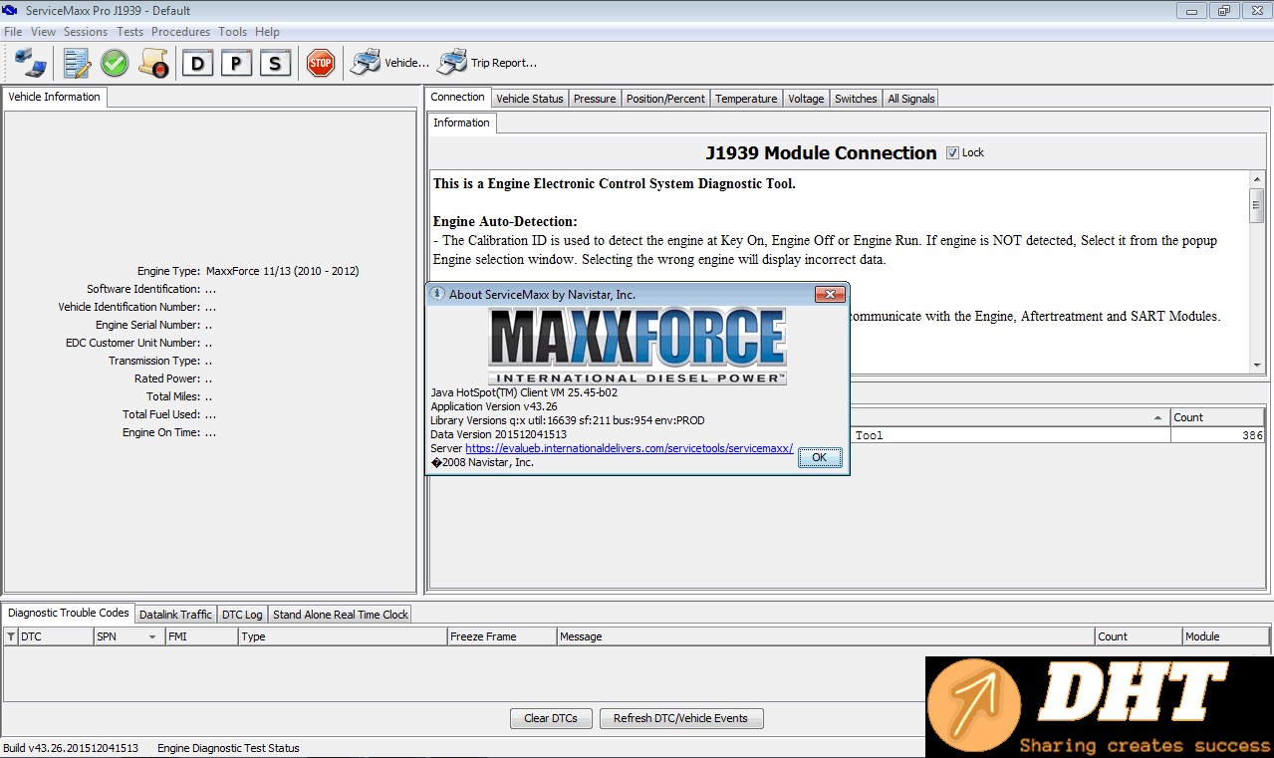1274x758 pixels.
Task: Open the View menu
Action: pyautogui.click(x=43, y=32)
